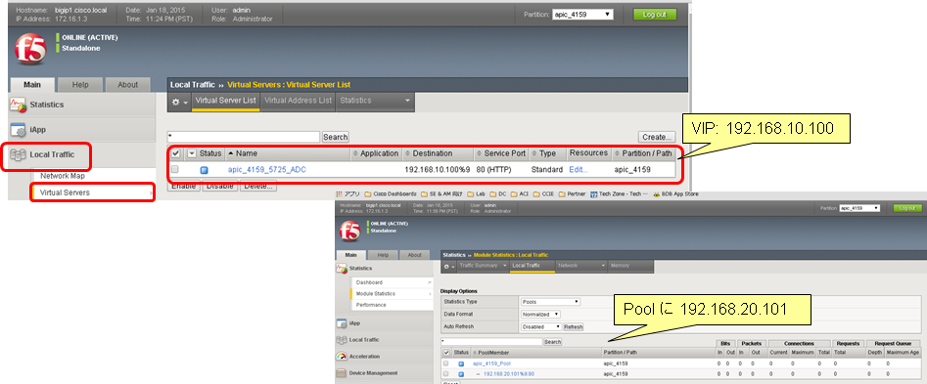The height and width of the screenshot is (384, 927).
Task: Open Data Format dropdown showing Normalized
Action: pos(539,315)
